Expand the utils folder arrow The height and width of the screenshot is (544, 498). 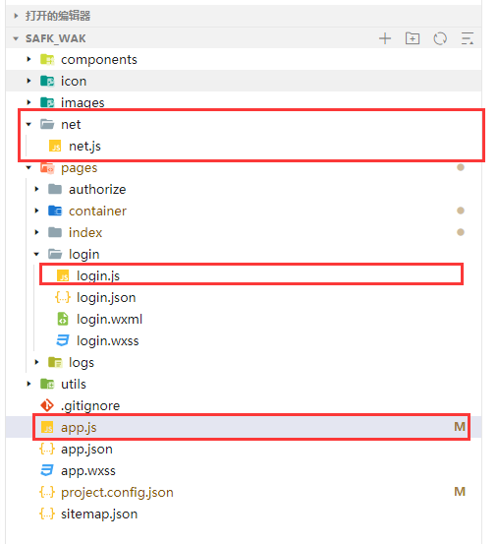coord(28,384)
